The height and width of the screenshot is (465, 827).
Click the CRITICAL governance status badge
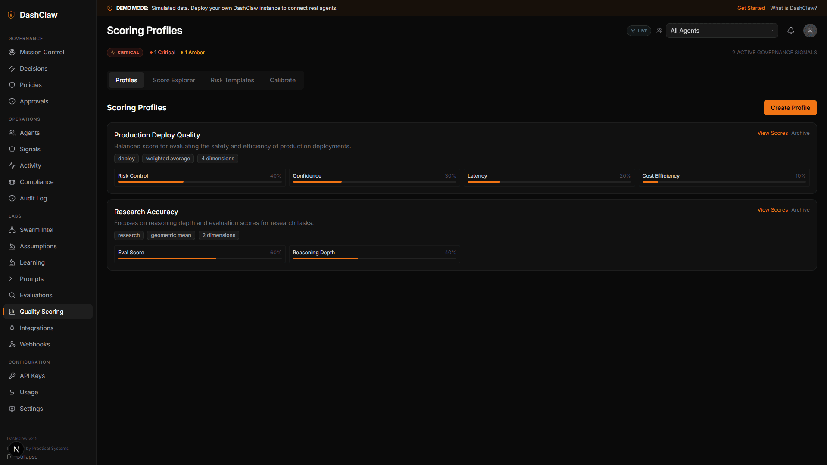pyautogui.click(x=125, y=53)
